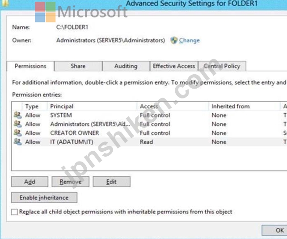The height and width of the screenshot is (239, 287).
Task: Click the folder icon in the title bar
Action: pyautogui.click(x=5, y=3)
